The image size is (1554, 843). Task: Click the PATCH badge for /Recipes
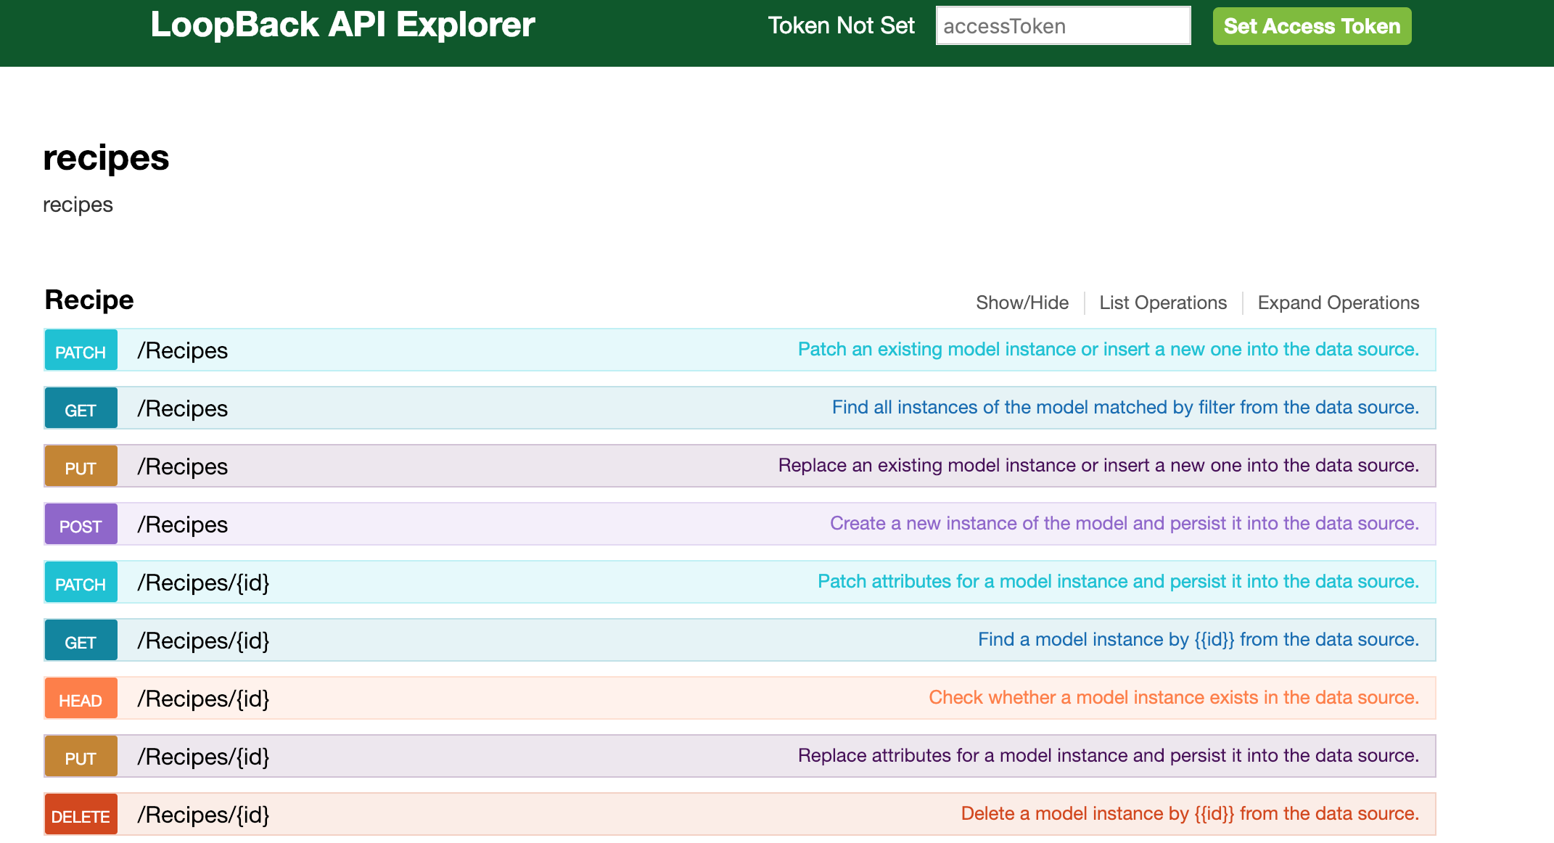coord(81,351)
